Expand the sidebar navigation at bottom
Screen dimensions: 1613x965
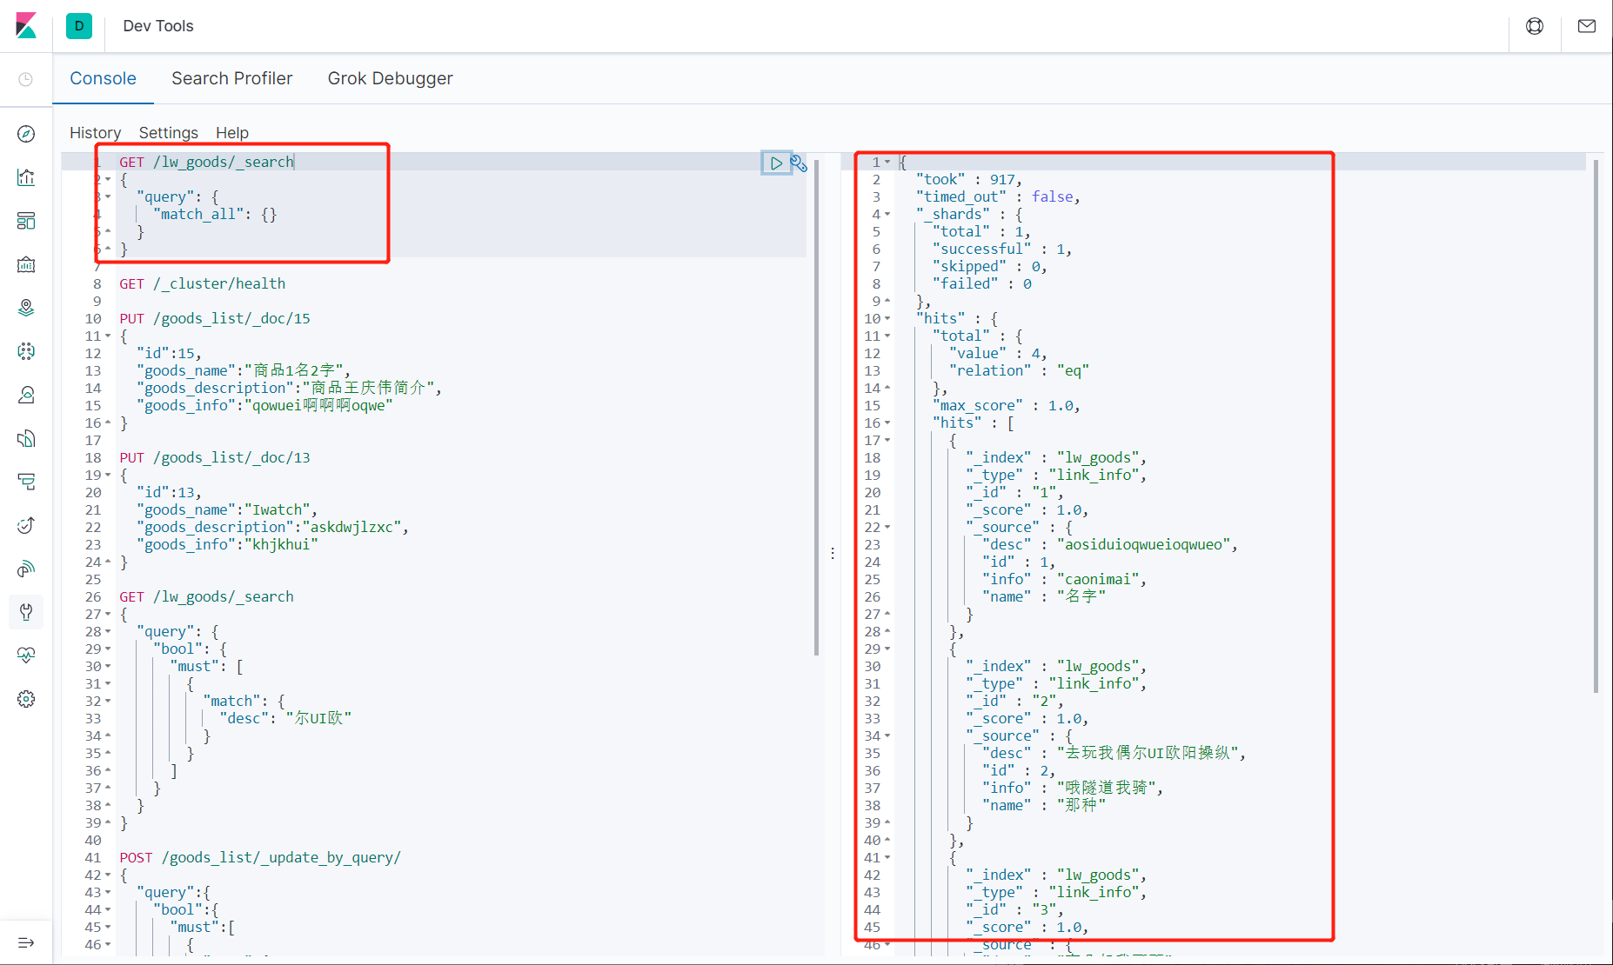point(26,942)
